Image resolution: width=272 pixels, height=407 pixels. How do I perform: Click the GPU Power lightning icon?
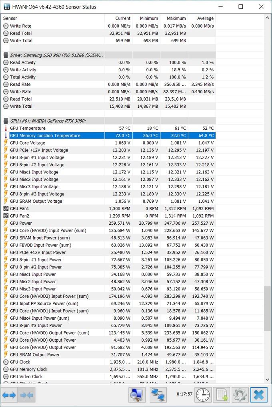tap(6, 223)
